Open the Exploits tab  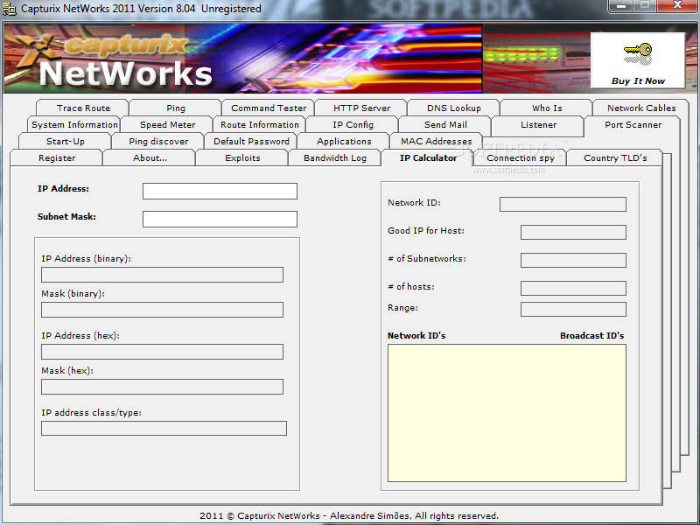pos(242,158)
